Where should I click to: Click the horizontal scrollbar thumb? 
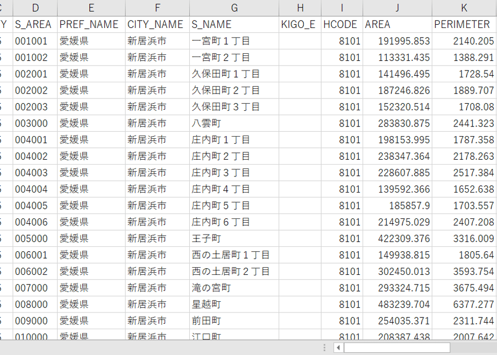point(397,347)
